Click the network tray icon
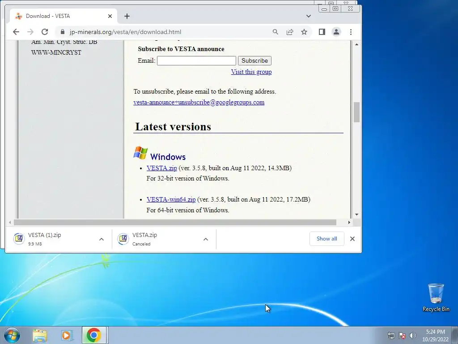The width and height of the screenshot is (458, 344). click(x=391, y=335)
